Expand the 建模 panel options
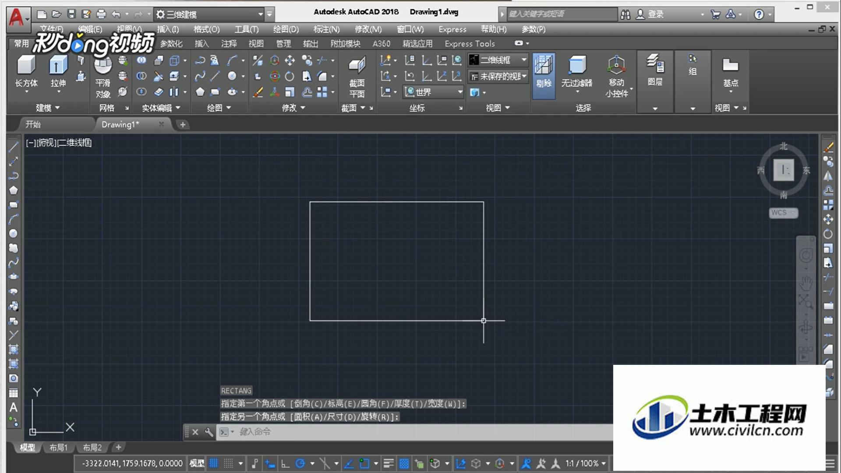This screenshot has height=473, width=841. coord(47,108)
